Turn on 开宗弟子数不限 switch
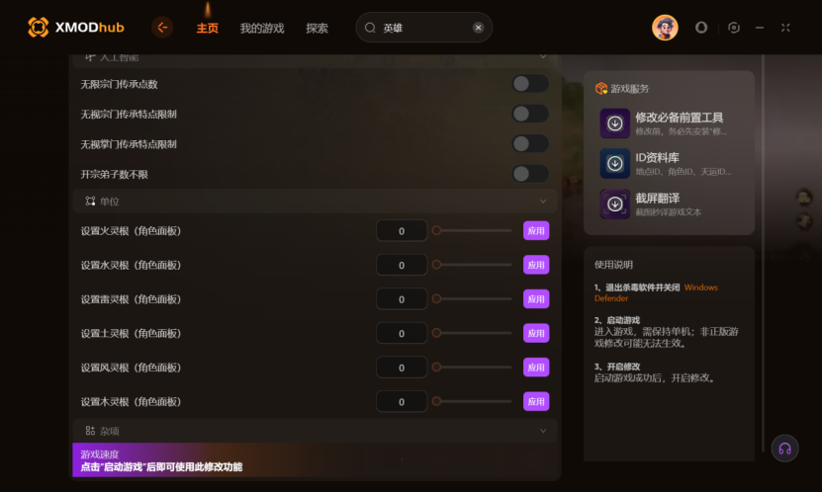Screen dimensions: 822x492 pos(530,174)
